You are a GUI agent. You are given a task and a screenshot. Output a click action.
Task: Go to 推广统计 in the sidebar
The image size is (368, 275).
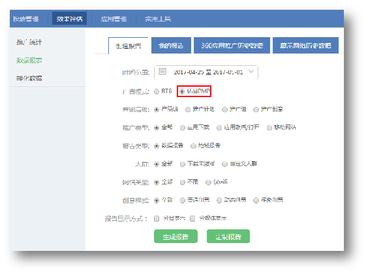(x=29, y=42)
